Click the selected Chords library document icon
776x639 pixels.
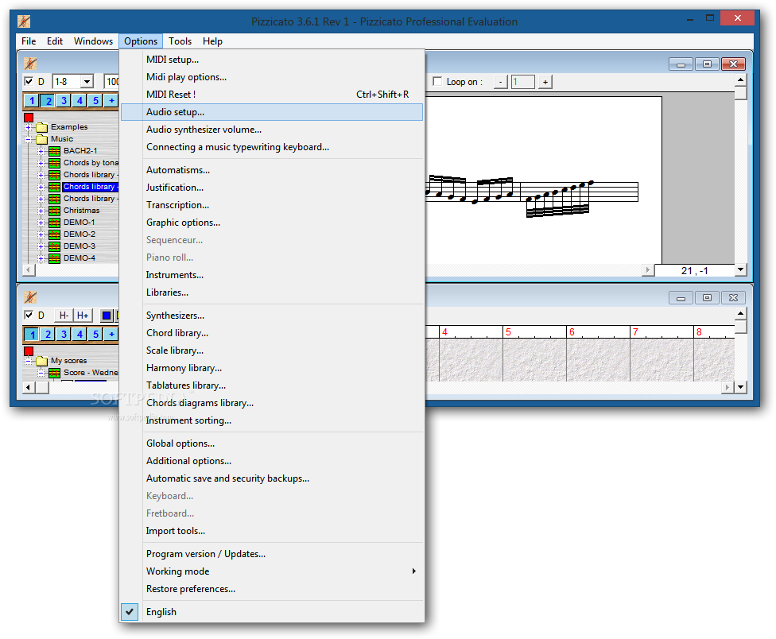(54, 187)
